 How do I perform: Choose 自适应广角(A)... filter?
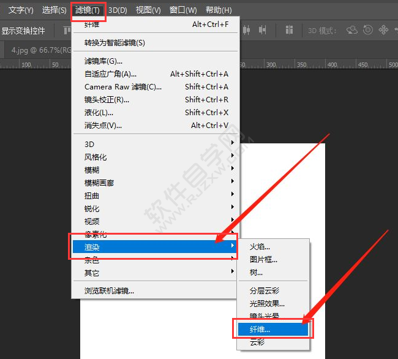pos(156,74)
